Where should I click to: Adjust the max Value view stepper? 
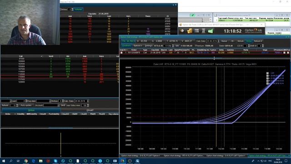[88, 105]
